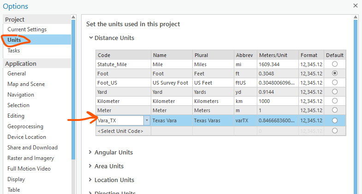Make Foot_US the default distance unit
The width and height of the screenshot is (362, 194).
tap(335, 83)
